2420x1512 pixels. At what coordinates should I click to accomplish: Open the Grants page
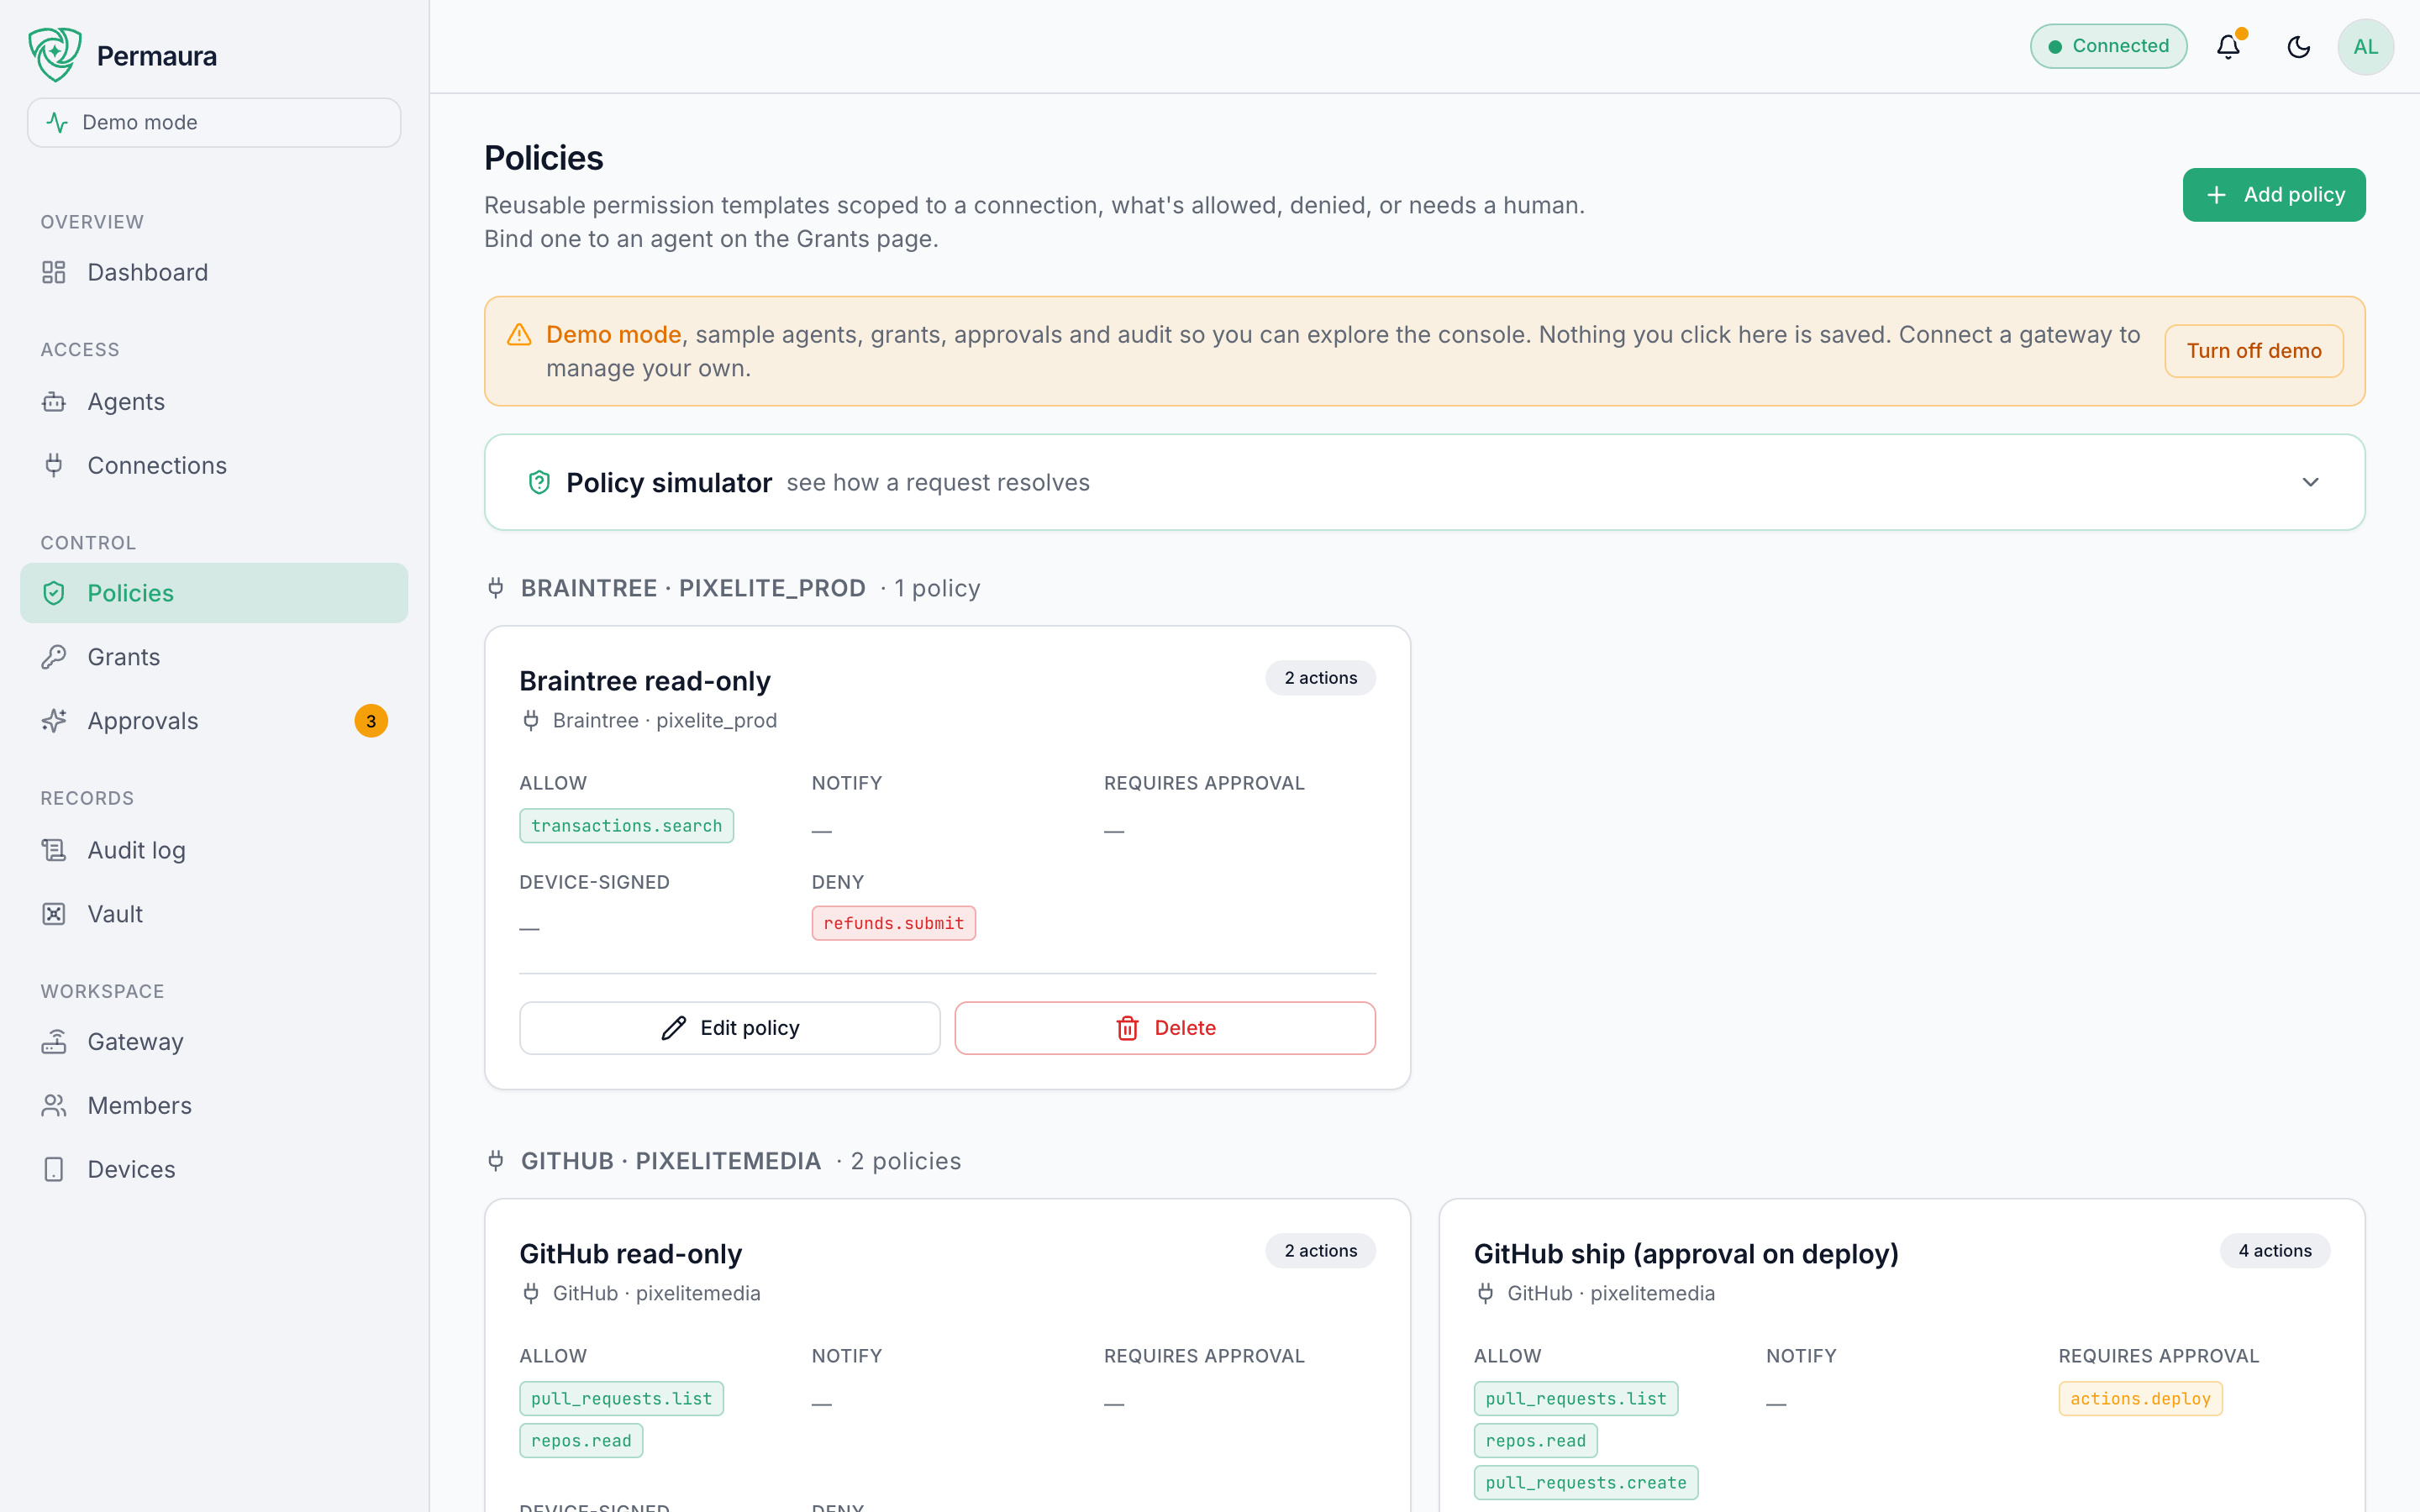[x=214, y=657]
